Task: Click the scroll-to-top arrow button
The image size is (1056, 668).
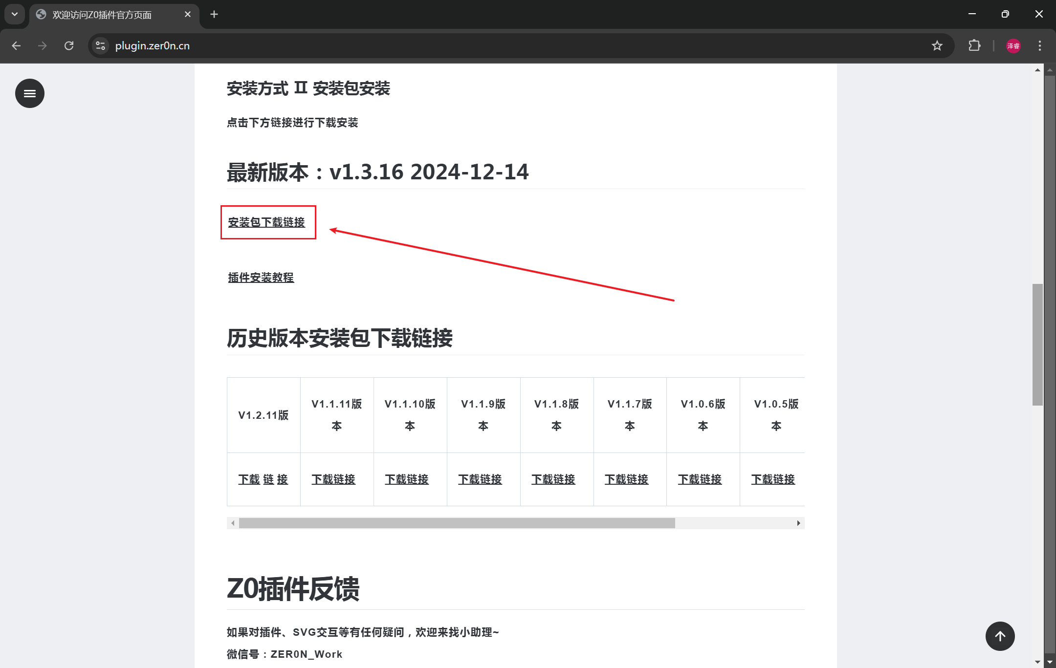Action: 1000,636
